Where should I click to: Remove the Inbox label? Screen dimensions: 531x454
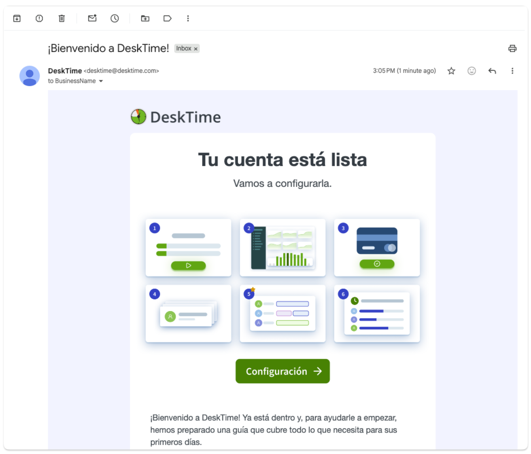point(196,49)
